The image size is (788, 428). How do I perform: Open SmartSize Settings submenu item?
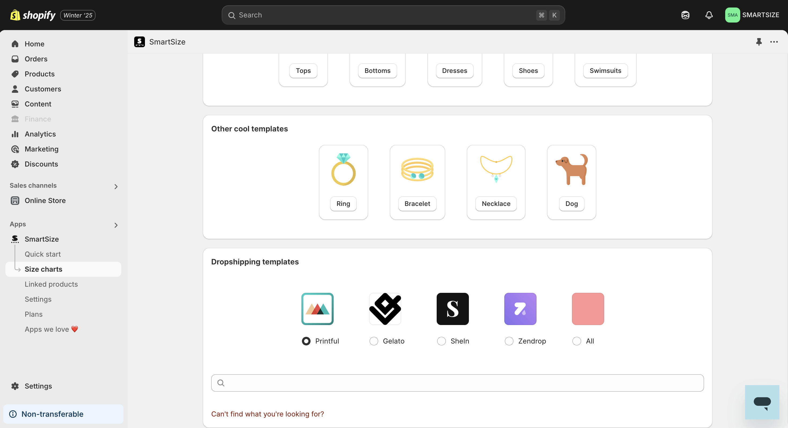pyautogui.click(x=38, y=299)
